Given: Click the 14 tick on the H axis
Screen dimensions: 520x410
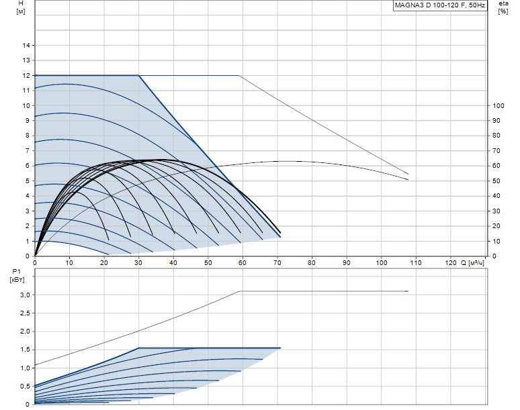Looking at the screenshot, I should pyautogui.click(x=26, y=46).
